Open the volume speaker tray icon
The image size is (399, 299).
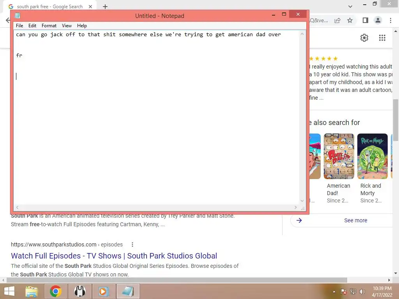[362, 292]
